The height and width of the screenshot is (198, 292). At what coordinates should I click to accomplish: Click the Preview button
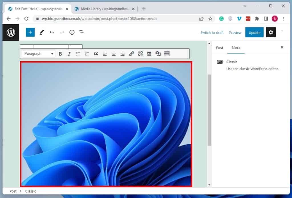(x=235, y=33)
